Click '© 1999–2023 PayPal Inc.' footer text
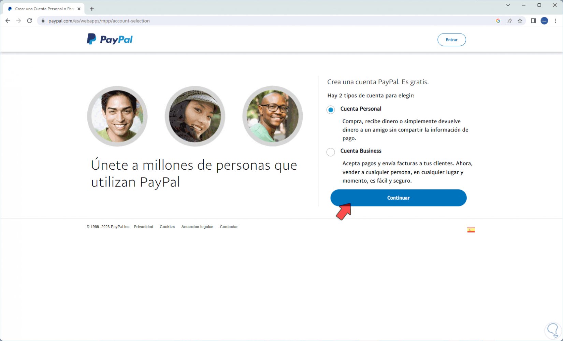The image size is (563, 341). [108, 227]
